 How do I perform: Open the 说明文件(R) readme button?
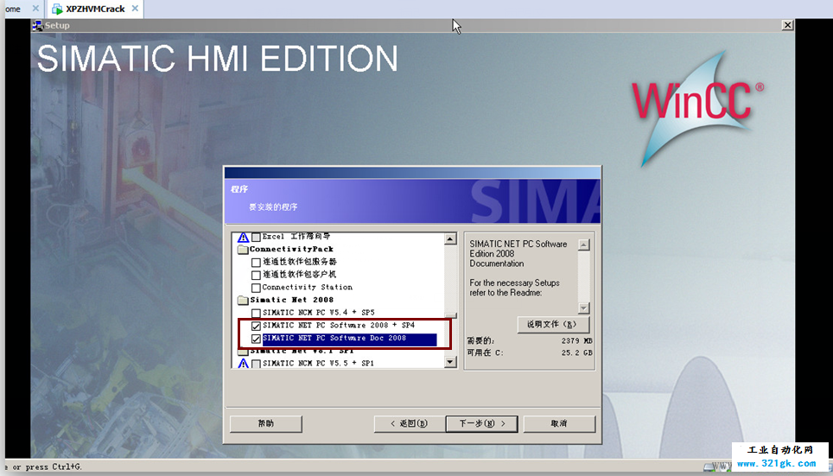coord(553,325)
